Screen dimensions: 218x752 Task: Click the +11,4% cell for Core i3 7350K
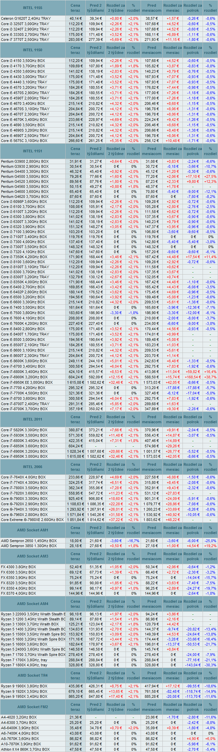(210, 257)
